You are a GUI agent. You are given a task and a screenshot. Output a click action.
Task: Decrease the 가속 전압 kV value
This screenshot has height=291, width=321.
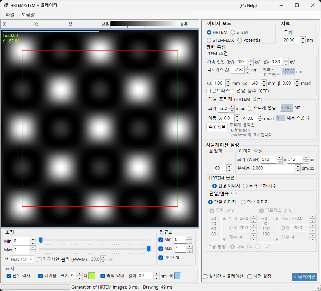point(251,64)
